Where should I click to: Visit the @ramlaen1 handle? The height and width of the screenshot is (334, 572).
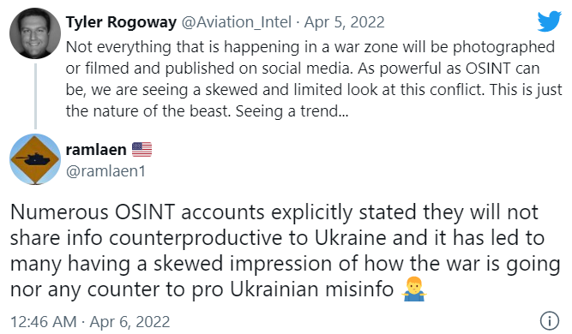[105, 171]
